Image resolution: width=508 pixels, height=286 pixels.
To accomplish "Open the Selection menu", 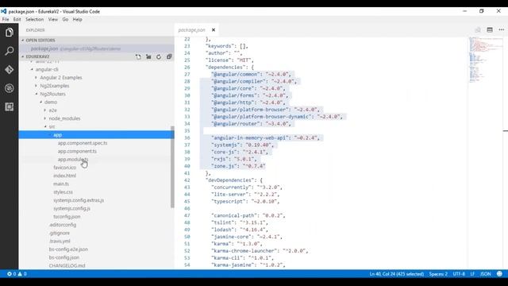I will tap(34, 19).
